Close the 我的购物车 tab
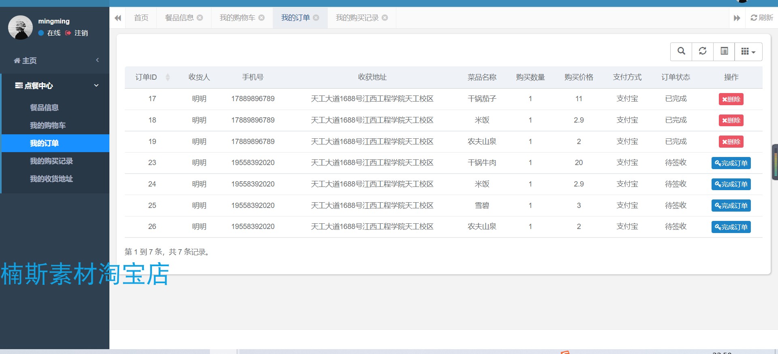This screenshot has height=354, width=778. click(x=261, y=18)
